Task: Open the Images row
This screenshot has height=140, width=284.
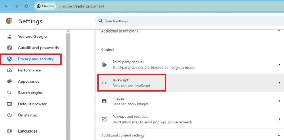Action: (x=190, y=101)
